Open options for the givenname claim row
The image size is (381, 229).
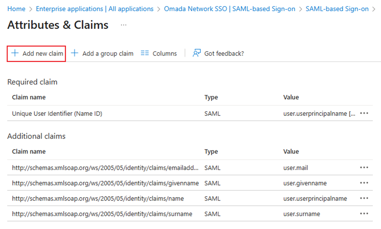tap(364, 183)
